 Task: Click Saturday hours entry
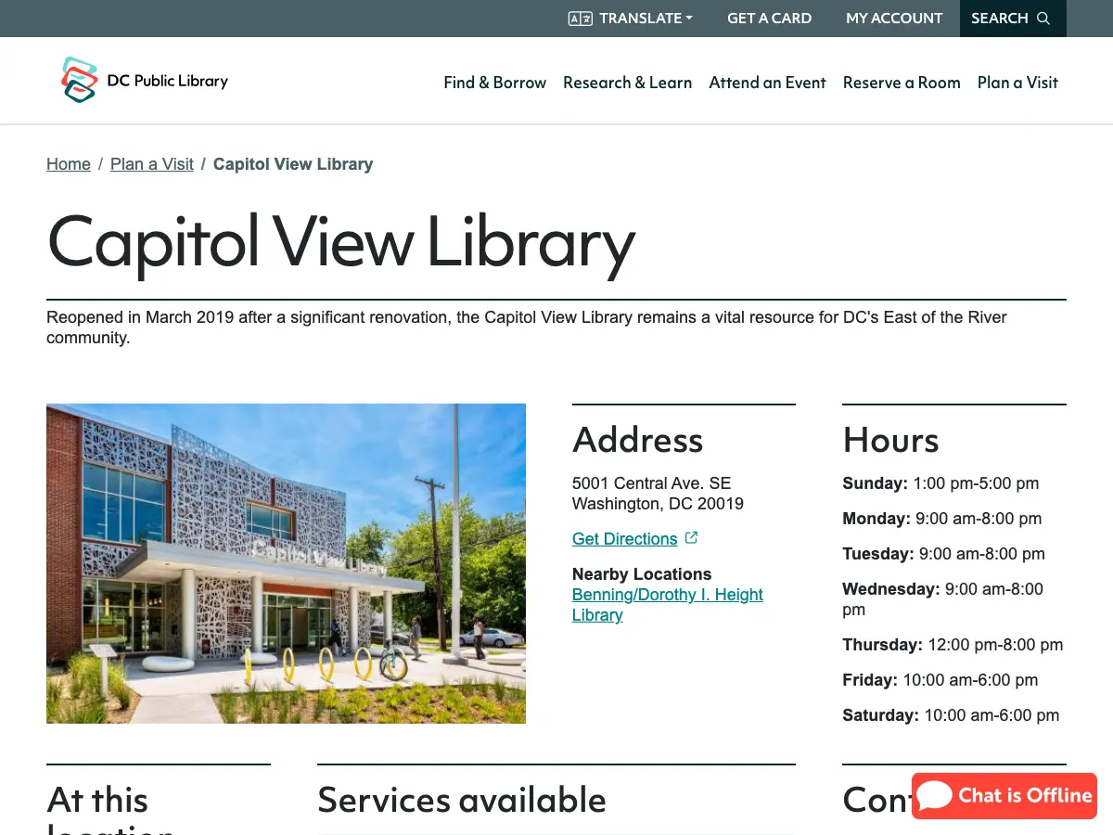click(x=951, y=715)
